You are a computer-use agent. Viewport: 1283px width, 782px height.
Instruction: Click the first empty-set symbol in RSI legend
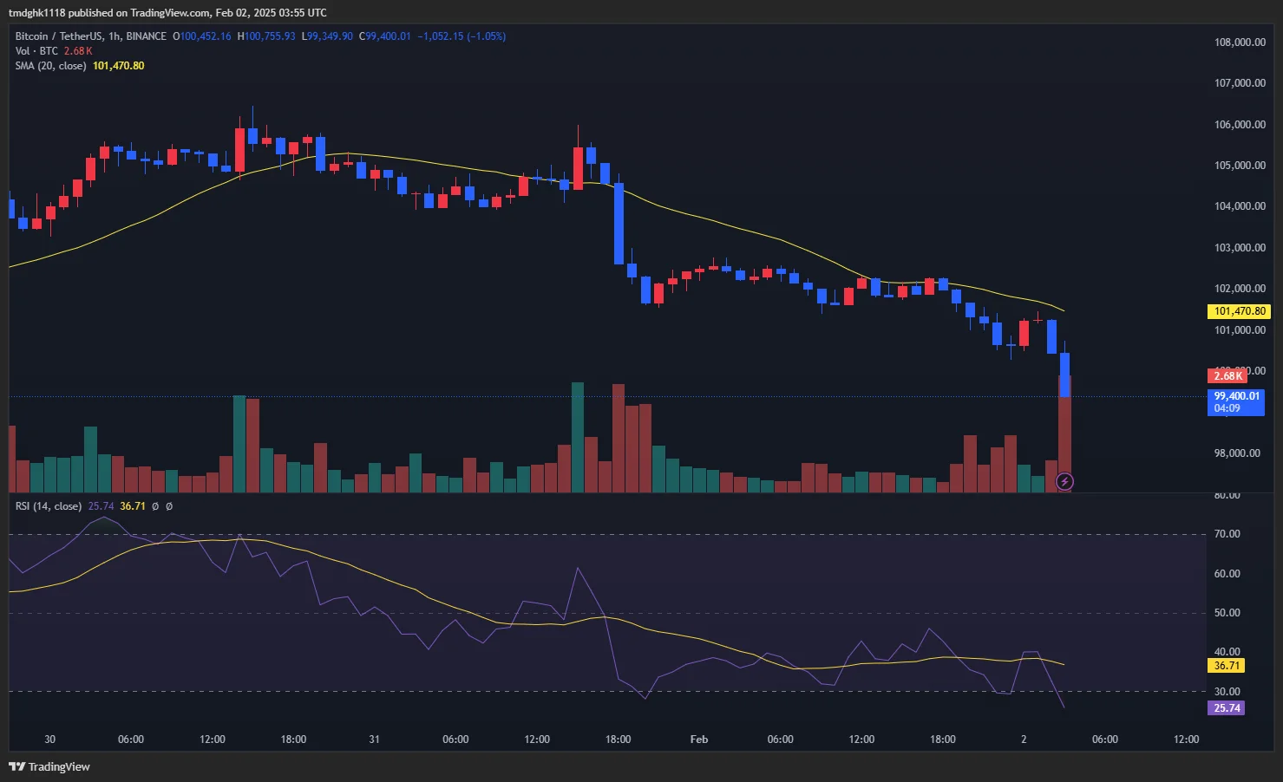pos(155,506)
